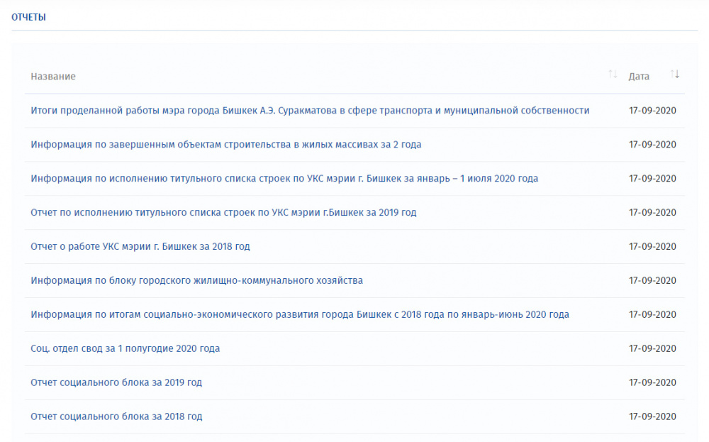The image size is (709, 442).
Task: Click the sort arrows next to Название column
Action: pos(613,74)
